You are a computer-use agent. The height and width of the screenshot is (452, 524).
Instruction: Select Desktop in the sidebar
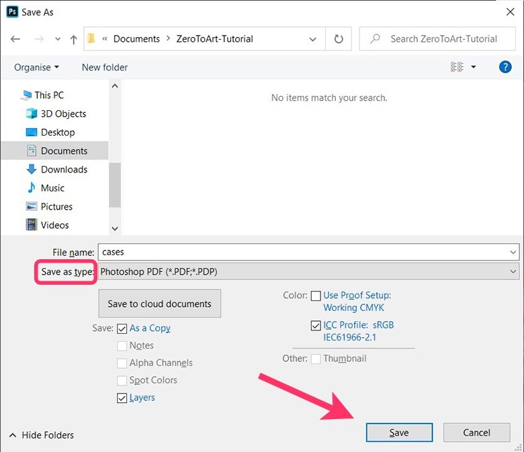50,132
